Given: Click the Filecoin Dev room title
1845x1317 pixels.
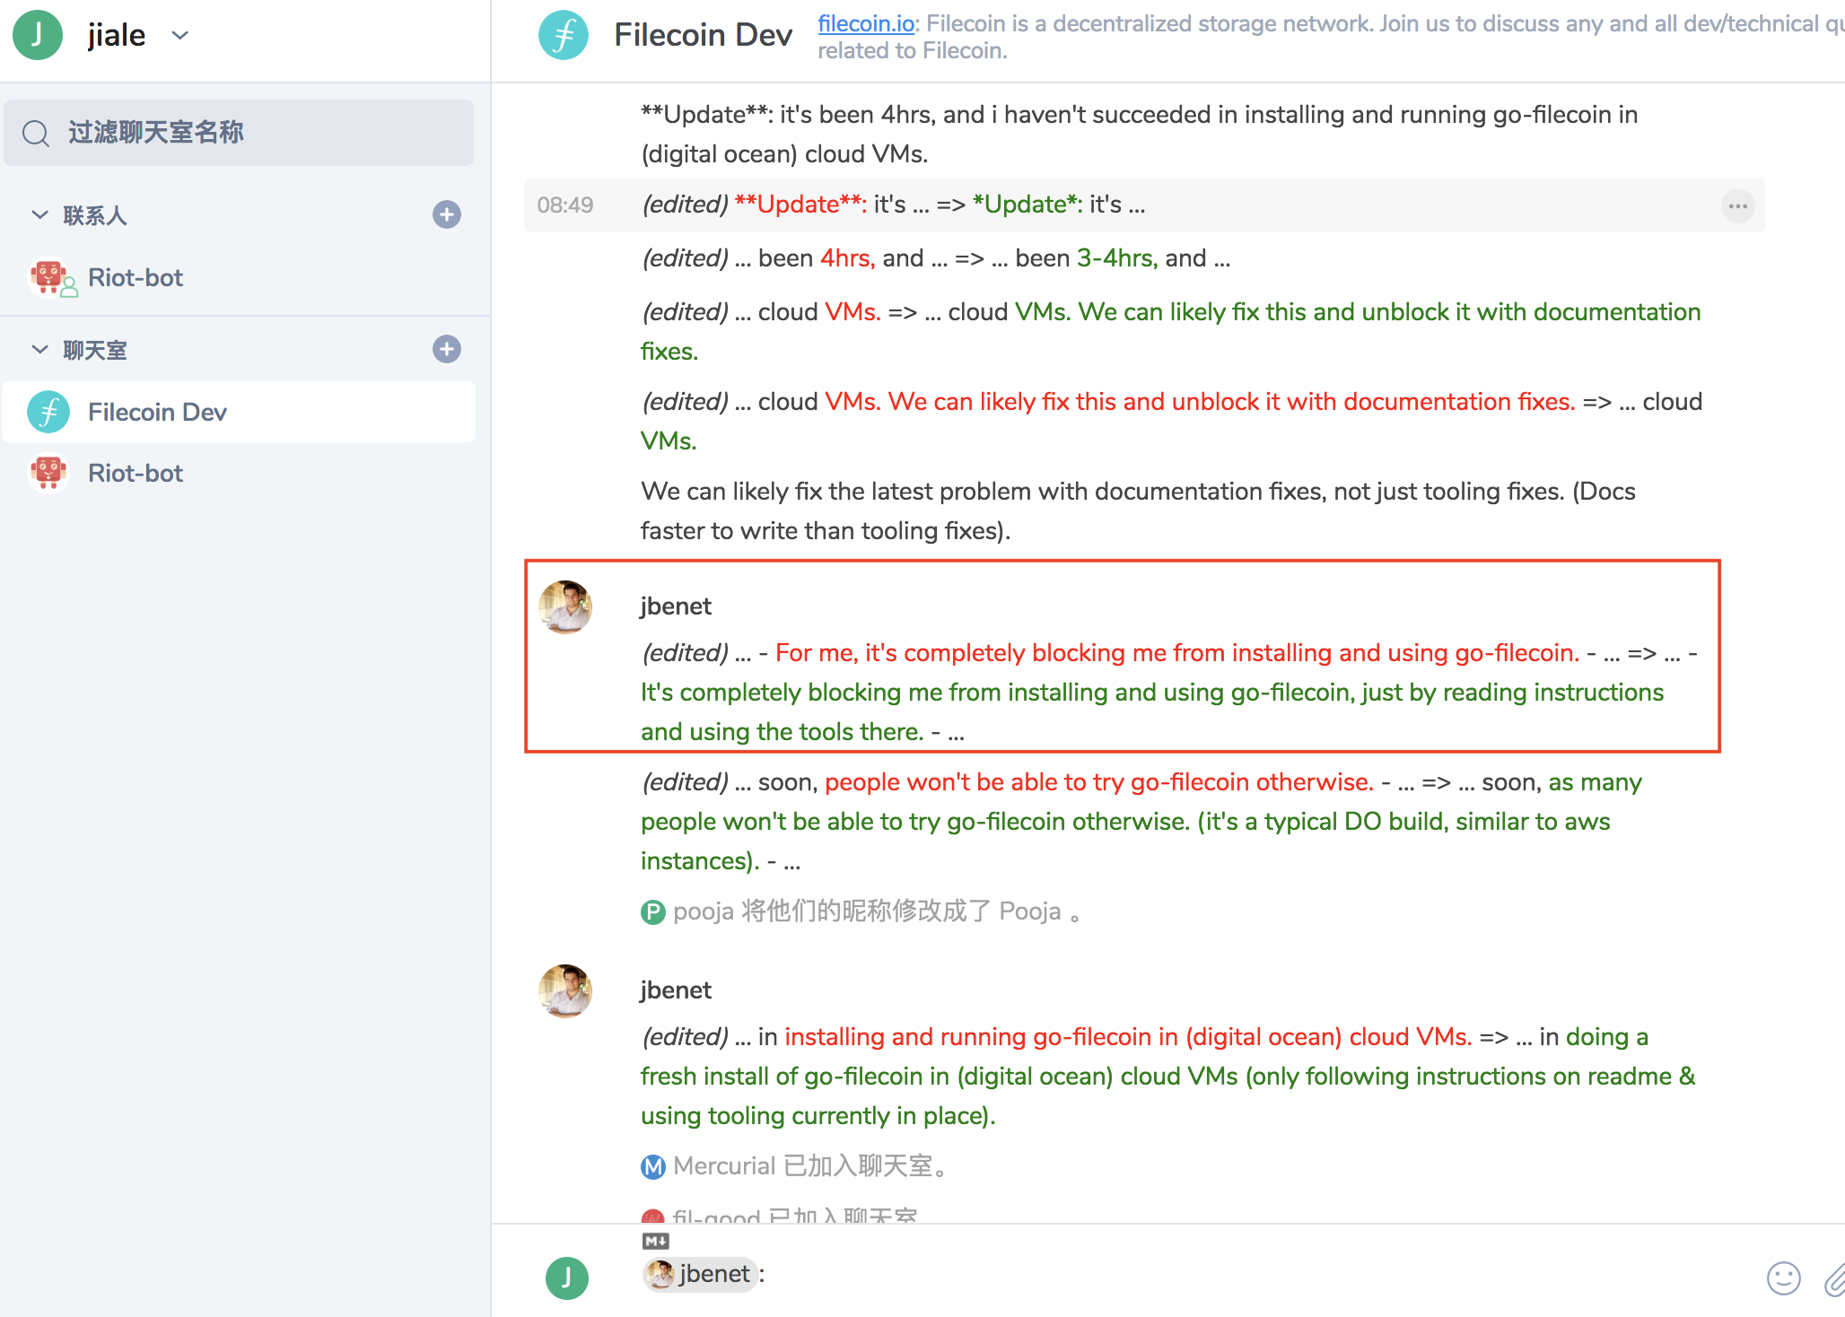Looking at the screenshot, I should pyautogui.click(x=703, y=35).
